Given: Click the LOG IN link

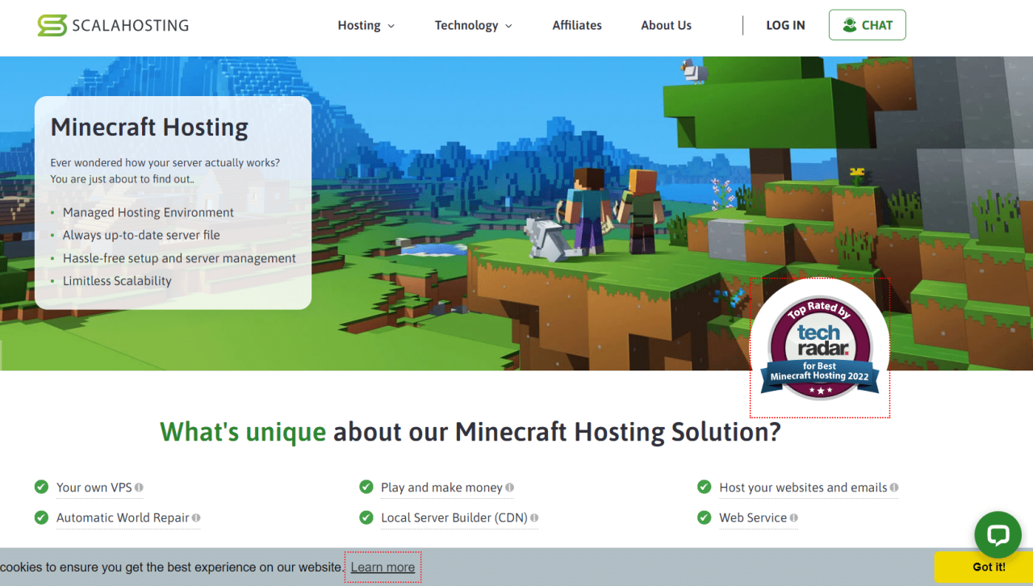Looking at the screenshot, I should coord(785,25).
